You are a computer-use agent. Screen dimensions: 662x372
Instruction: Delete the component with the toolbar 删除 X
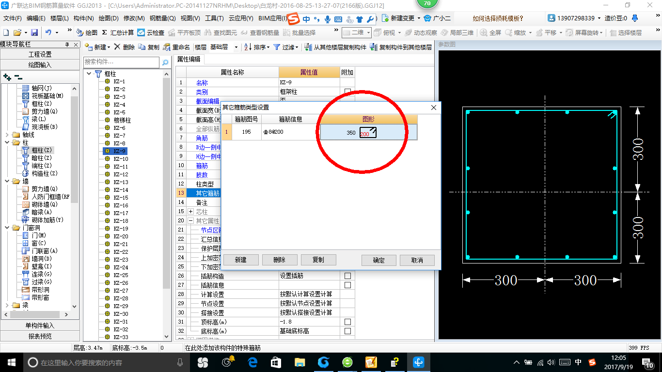124,47
